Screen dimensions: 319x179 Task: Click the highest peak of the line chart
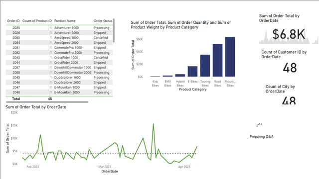[x=153, y=124]
